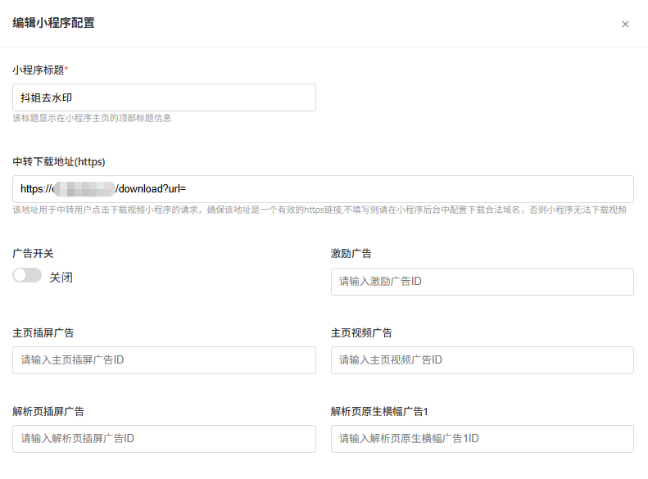Screen dimensions: 648x479
Task: Toggle the 广告开关 switch
Action: [x=27, y=276]
